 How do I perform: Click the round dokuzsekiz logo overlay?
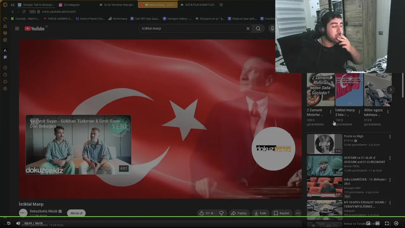coord(273,149)
